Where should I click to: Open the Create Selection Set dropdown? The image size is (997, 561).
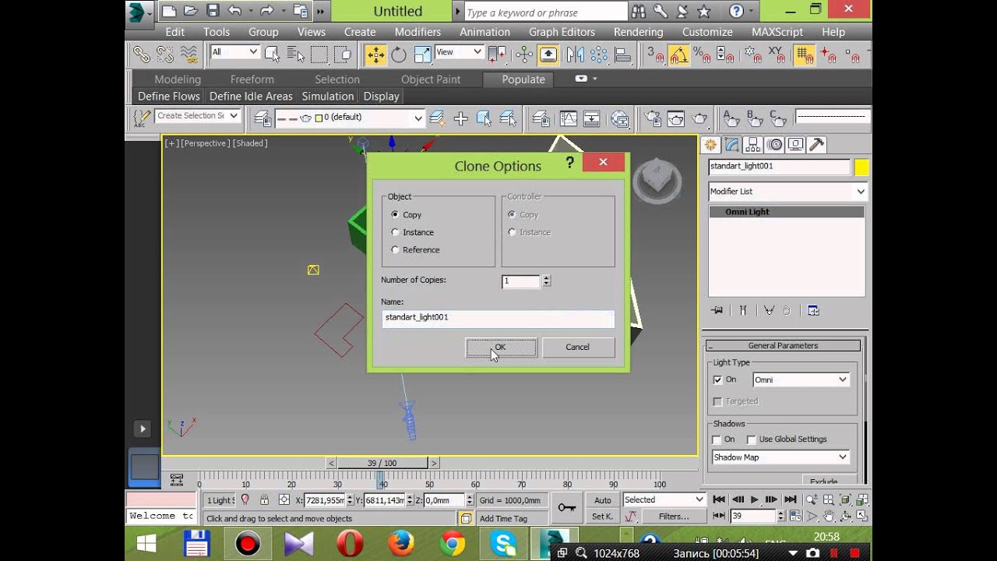tap(198, 116)
